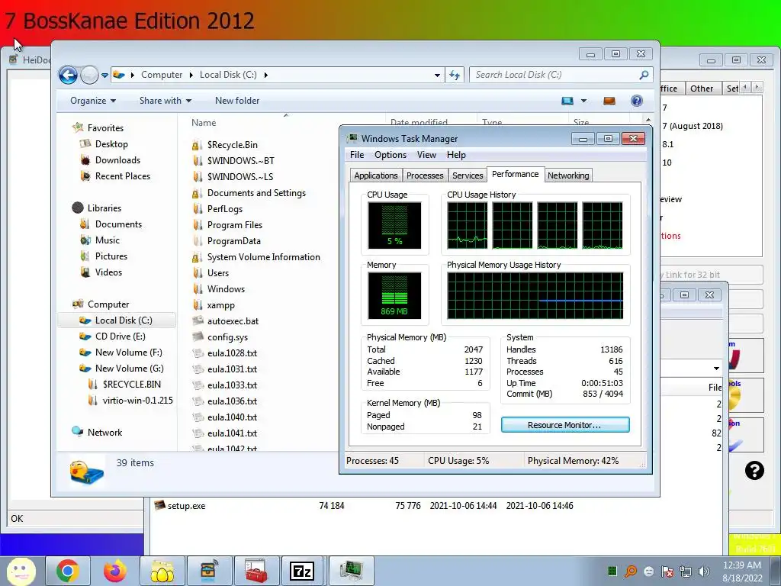
Task: Expand the Computer breadcrumb arrow in address bar
Action: coord(191,75)
